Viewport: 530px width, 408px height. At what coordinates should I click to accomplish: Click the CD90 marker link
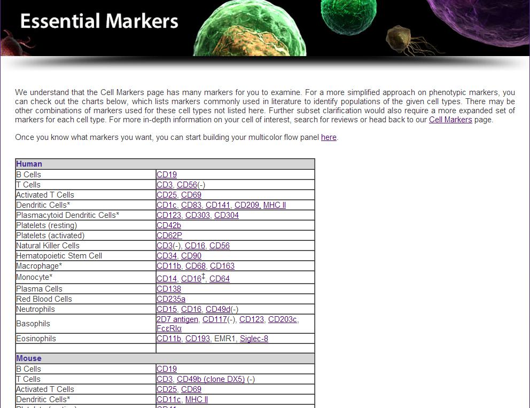pyautogui.click(x=191, y=256)
